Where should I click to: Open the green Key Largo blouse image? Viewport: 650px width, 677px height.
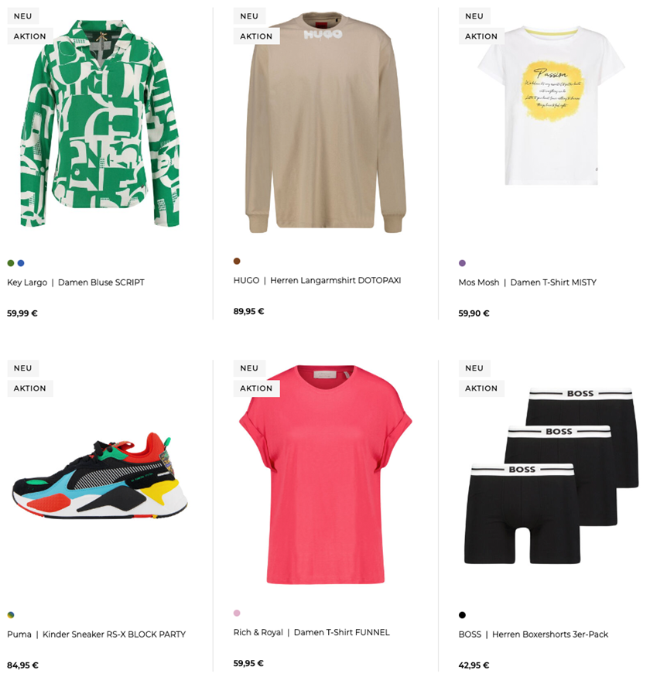(x=100, y=124)
